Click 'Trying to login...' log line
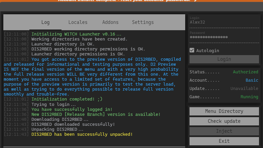This screenshot has height=148, width=263. click(x=54, y=104)
